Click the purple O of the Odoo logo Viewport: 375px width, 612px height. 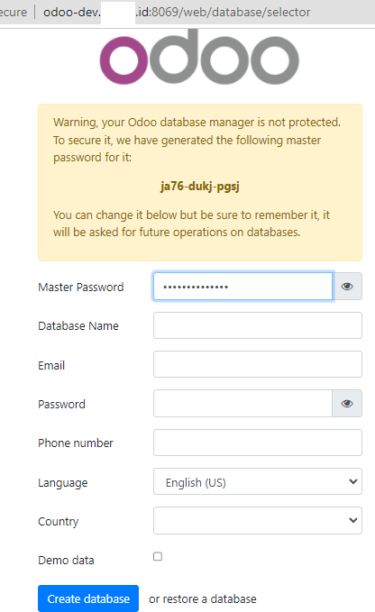pyautogui.click(x=124, y=60)
